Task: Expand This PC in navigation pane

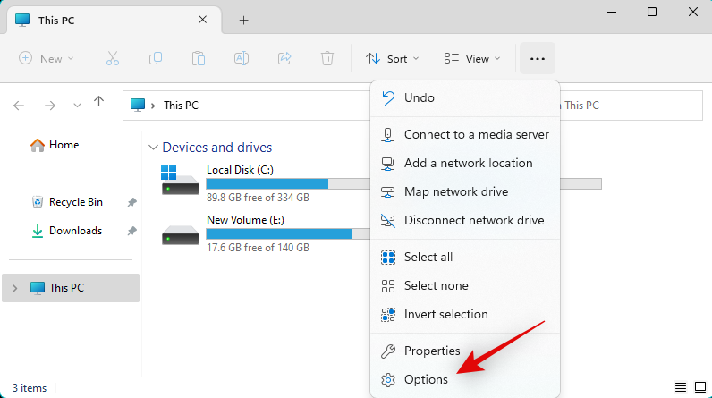Action: [x=15, y=288]
